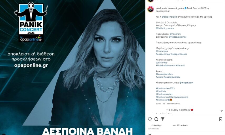Like the 'THE QUEEN IS COMING' comment

[x=222, y=111]
